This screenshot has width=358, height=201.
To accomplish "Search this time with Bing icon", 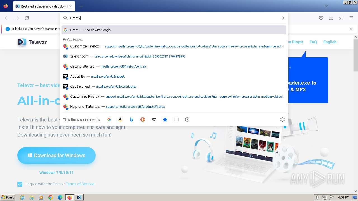I will point(131,119).
